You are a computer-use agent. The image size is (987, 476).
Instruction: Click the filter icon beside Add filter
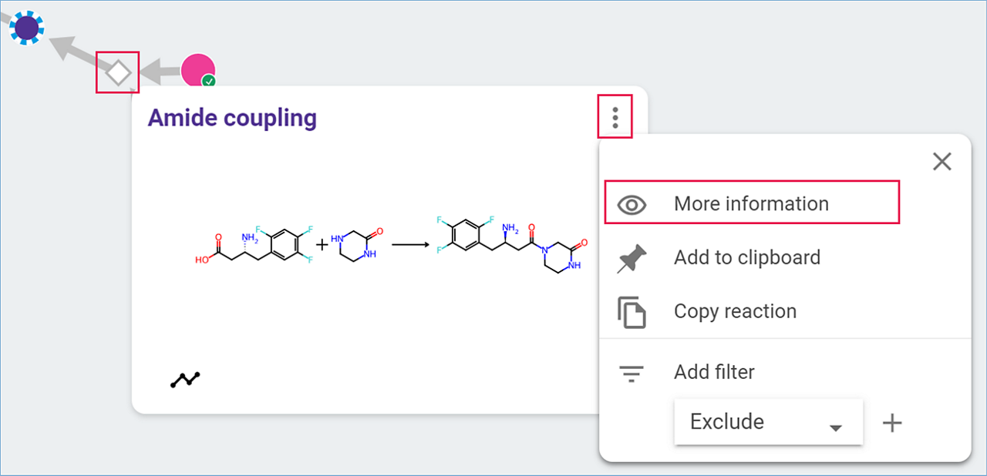pos(632,374)
